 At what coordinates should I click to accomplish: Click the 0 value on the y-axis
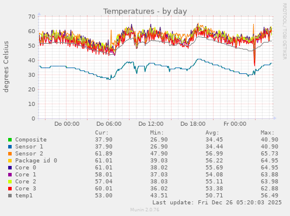33,119
